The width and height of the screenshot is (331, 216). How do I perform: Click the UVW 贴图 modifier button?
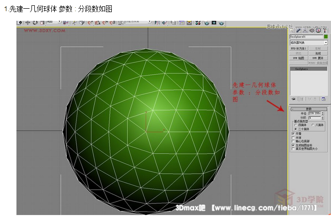point(298,58)
